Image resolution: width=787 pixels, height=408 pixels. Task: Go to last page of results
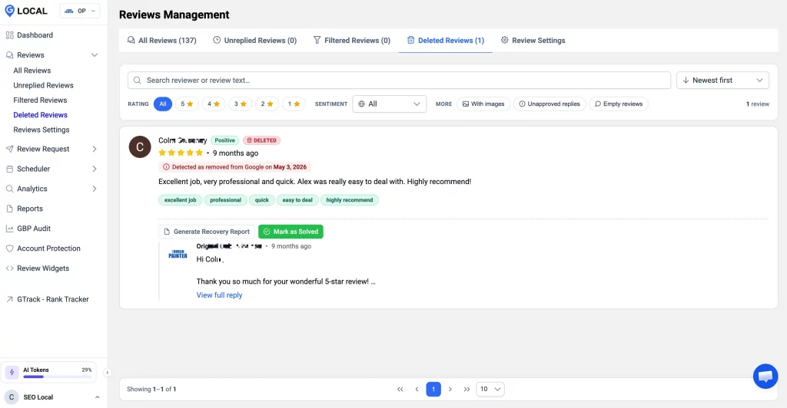467,390
